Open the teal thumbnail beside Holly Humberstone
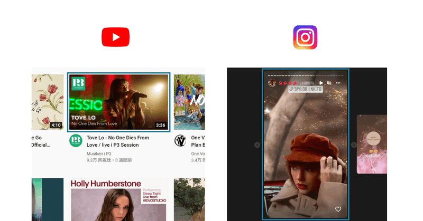The width and height of the screenshot is (423, 221). tap(48, 199)
